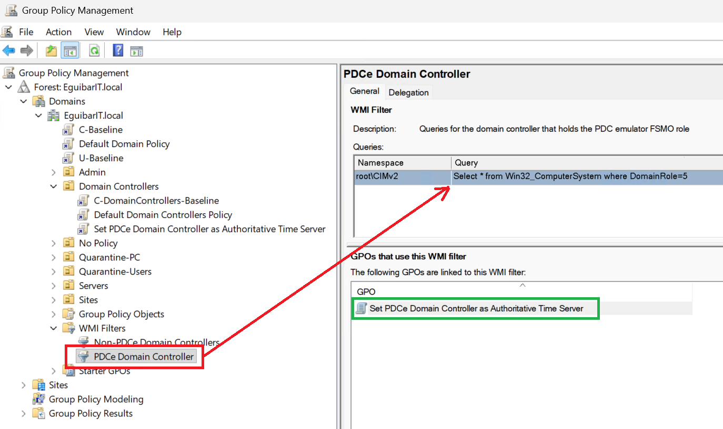
Task: Open Help via the question mark icon
Action: [118, 50]
